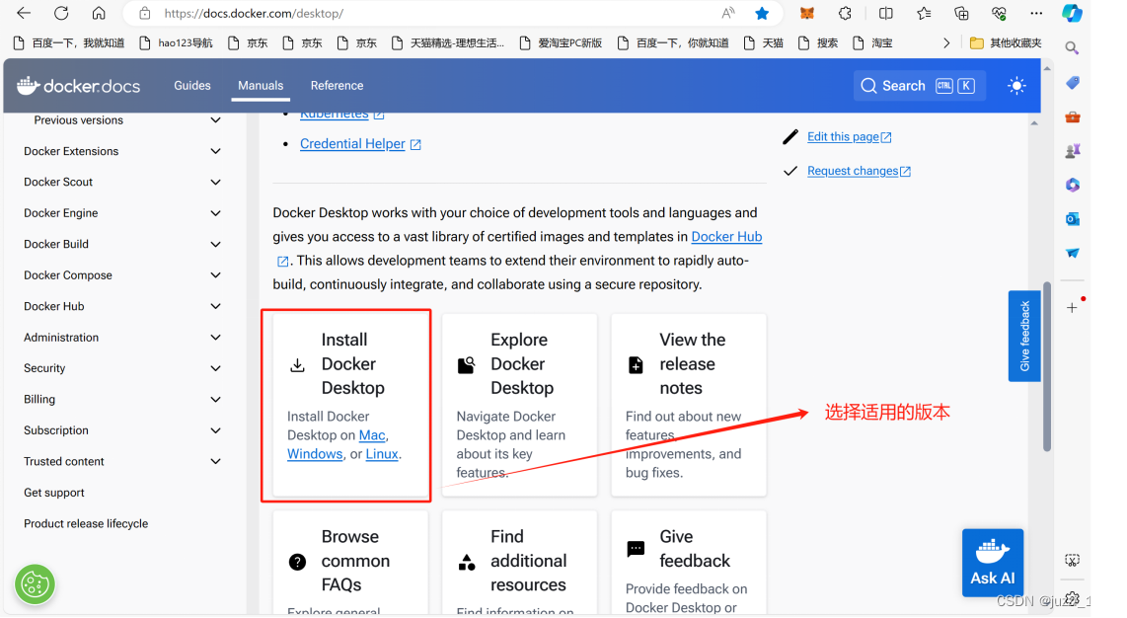Open the Ask AI button

[x=993, y=563]
